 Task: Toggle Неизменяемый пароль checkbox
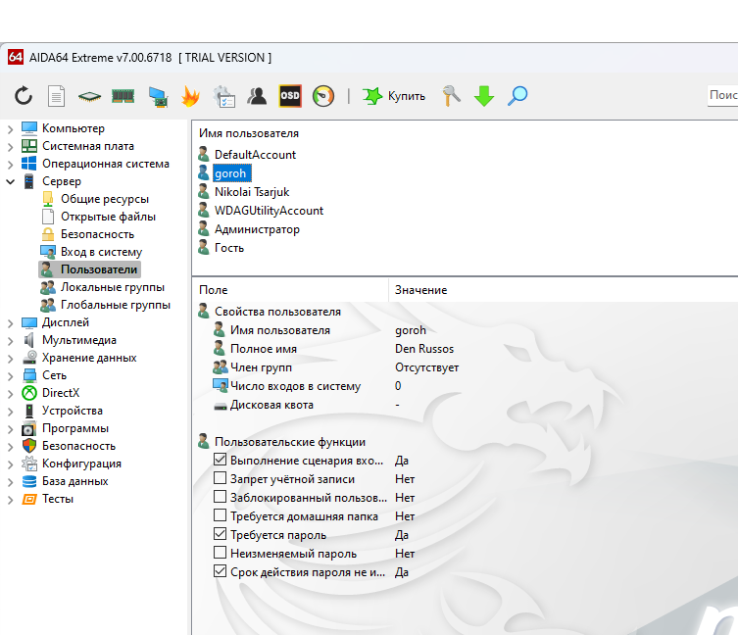tap(220, 553)
